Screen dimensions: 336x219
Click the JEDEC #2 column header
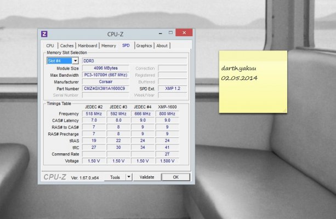(94, 107)
